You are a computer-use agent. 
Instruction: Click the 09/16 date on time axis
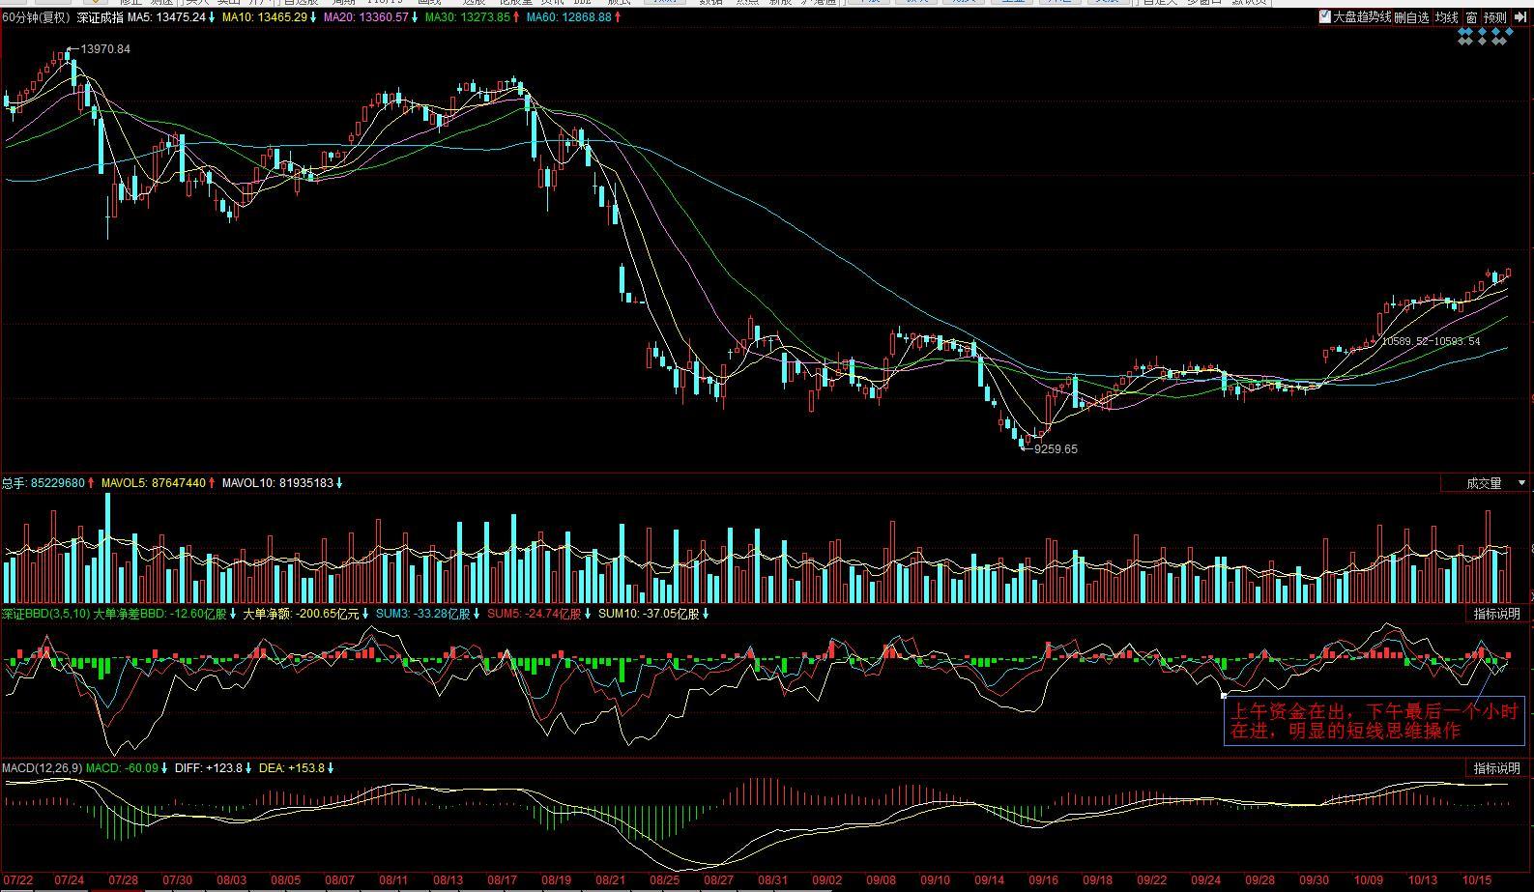point(1043,881)
